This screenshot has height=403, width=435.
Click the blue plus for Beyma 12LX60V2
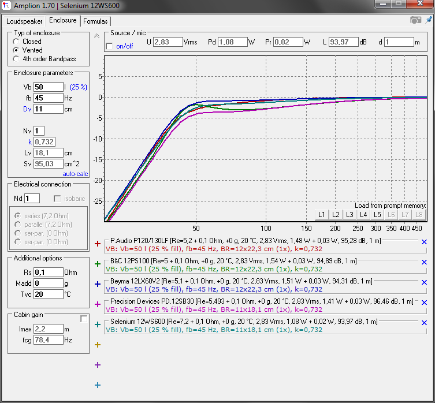(98, 284)
